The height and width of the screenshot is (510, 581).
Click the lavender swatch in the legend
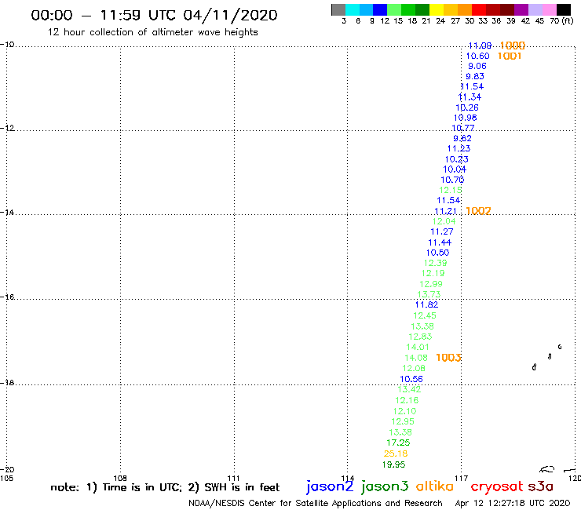pyautogui.click(x=535, y=9)
